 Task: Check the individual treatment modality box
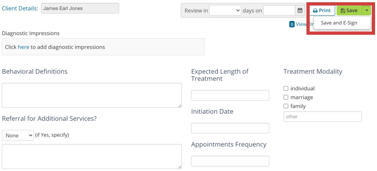click(x=286, y=89)
